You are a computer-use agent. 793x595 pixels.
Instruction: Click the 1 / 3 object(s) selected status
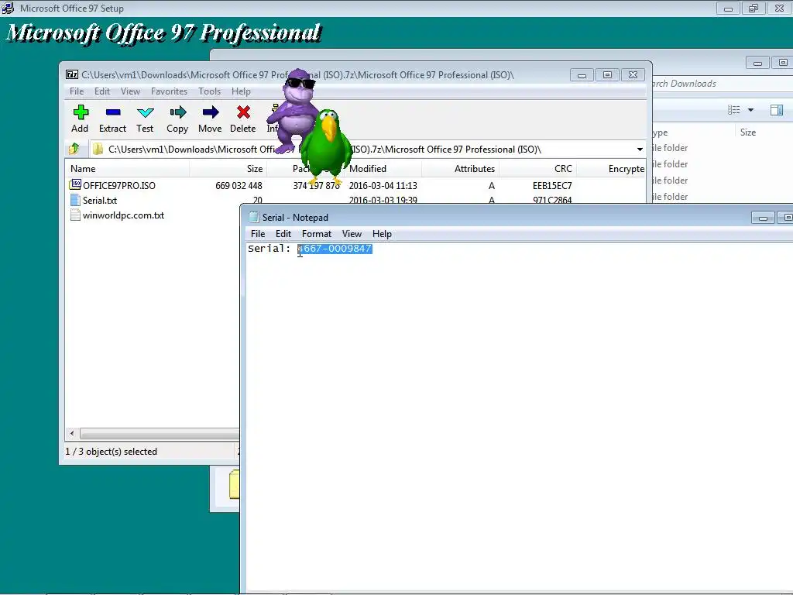(112, 452)
